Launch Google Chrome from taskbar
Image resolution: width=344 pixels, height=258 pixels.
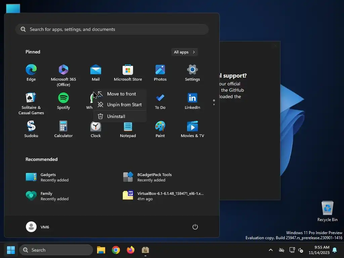pyautogui.click(x=116, y=250)
